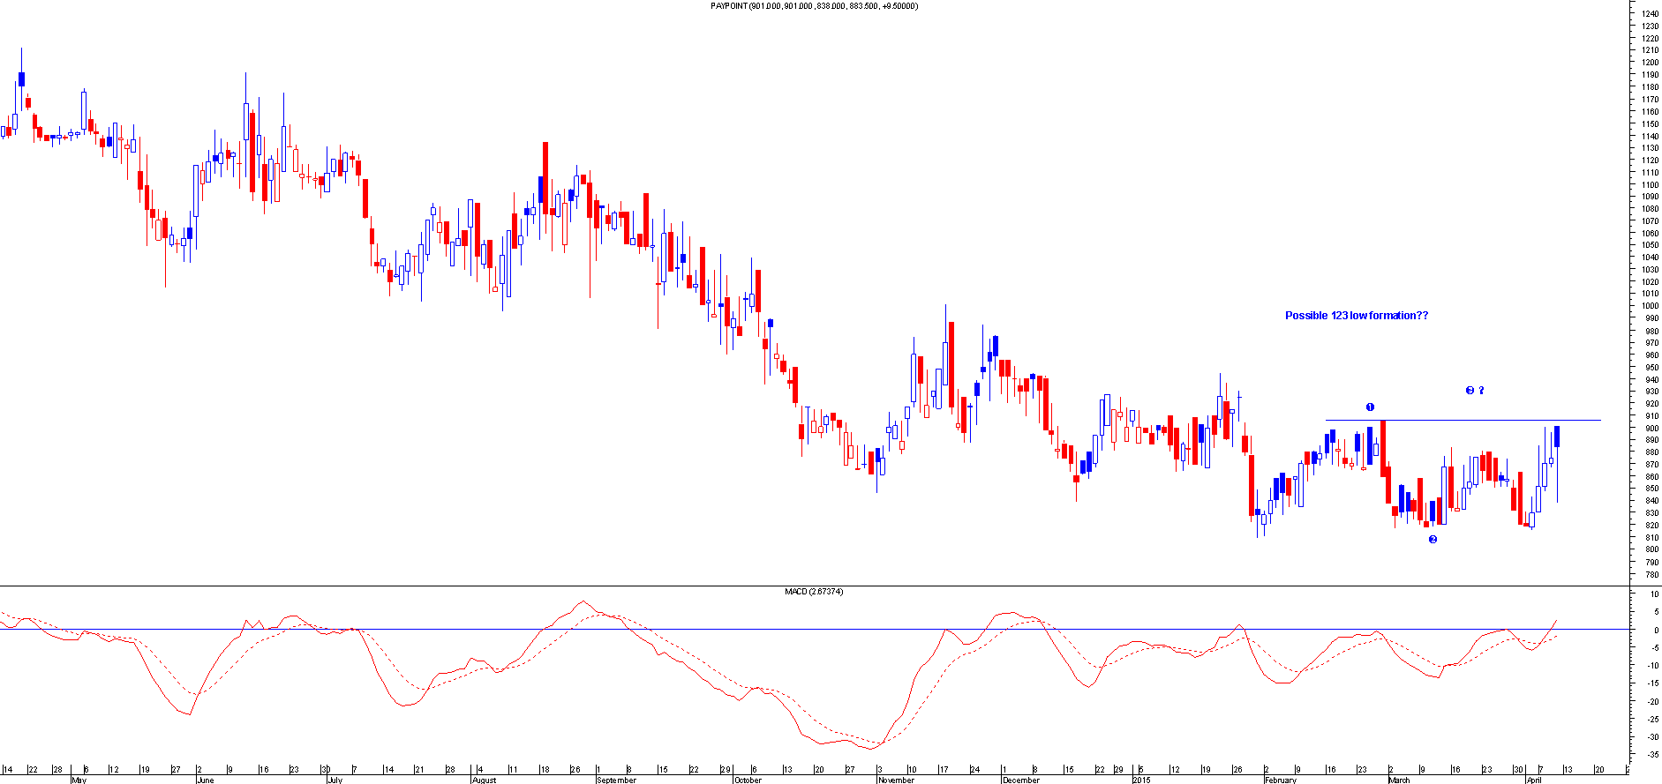The image size is (1662, 784).
Task: Click the 2015 year label
Action: click(x=1141, y=780)
